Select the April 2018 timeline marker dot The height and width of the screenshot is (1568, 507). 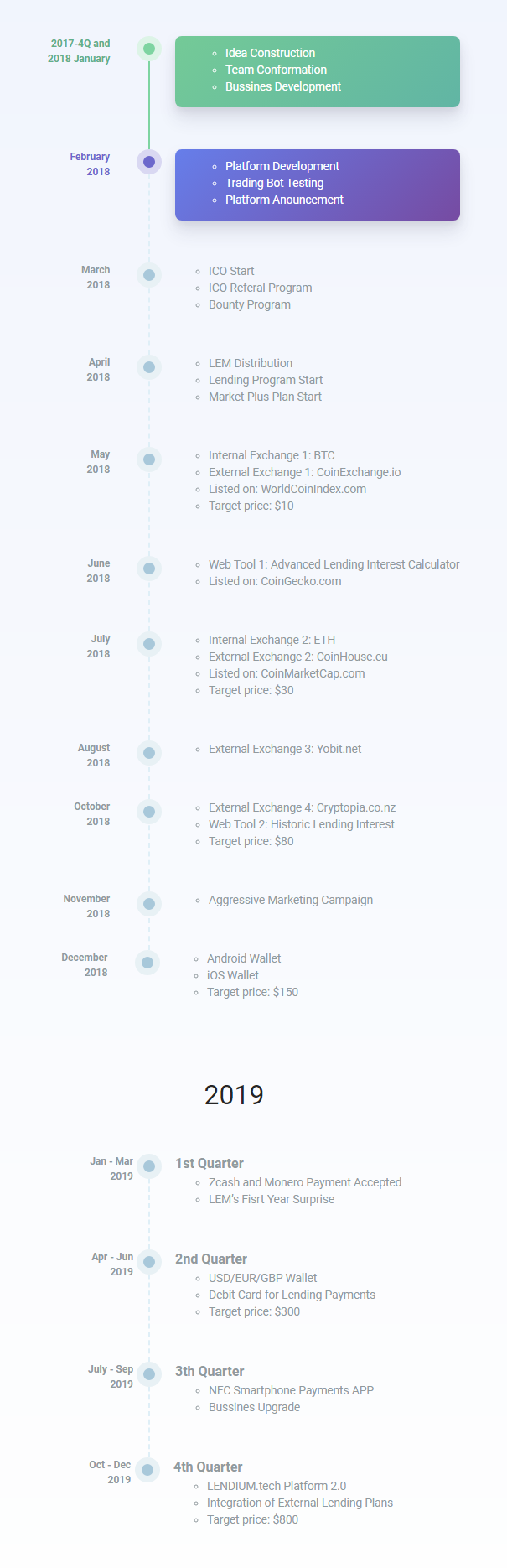[149, 367]
